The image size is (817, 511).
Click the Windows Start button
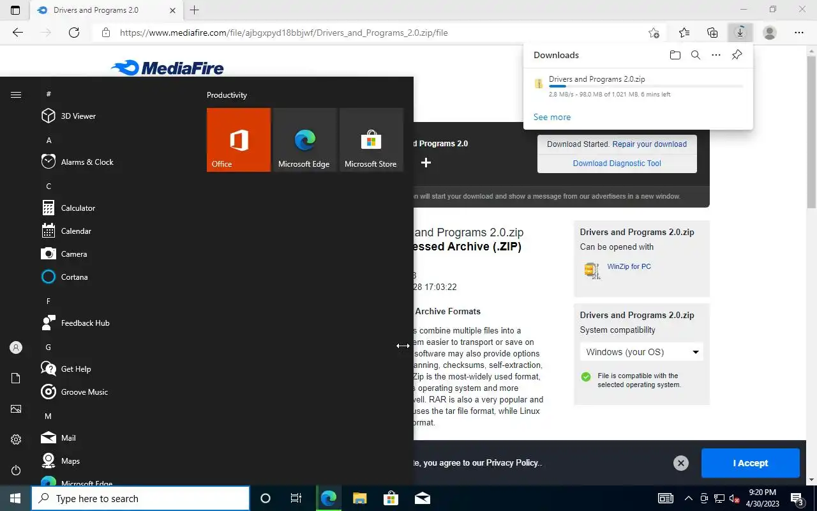coord(15,498)
